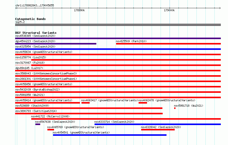
Task: Open nsv6328042 (Sedlazeck2020) label
Action: click(x=161, y=127)
